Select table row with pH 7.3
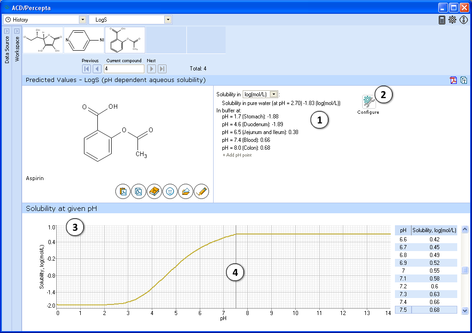Screen dimensions: 472x333 tap(426, 294)
